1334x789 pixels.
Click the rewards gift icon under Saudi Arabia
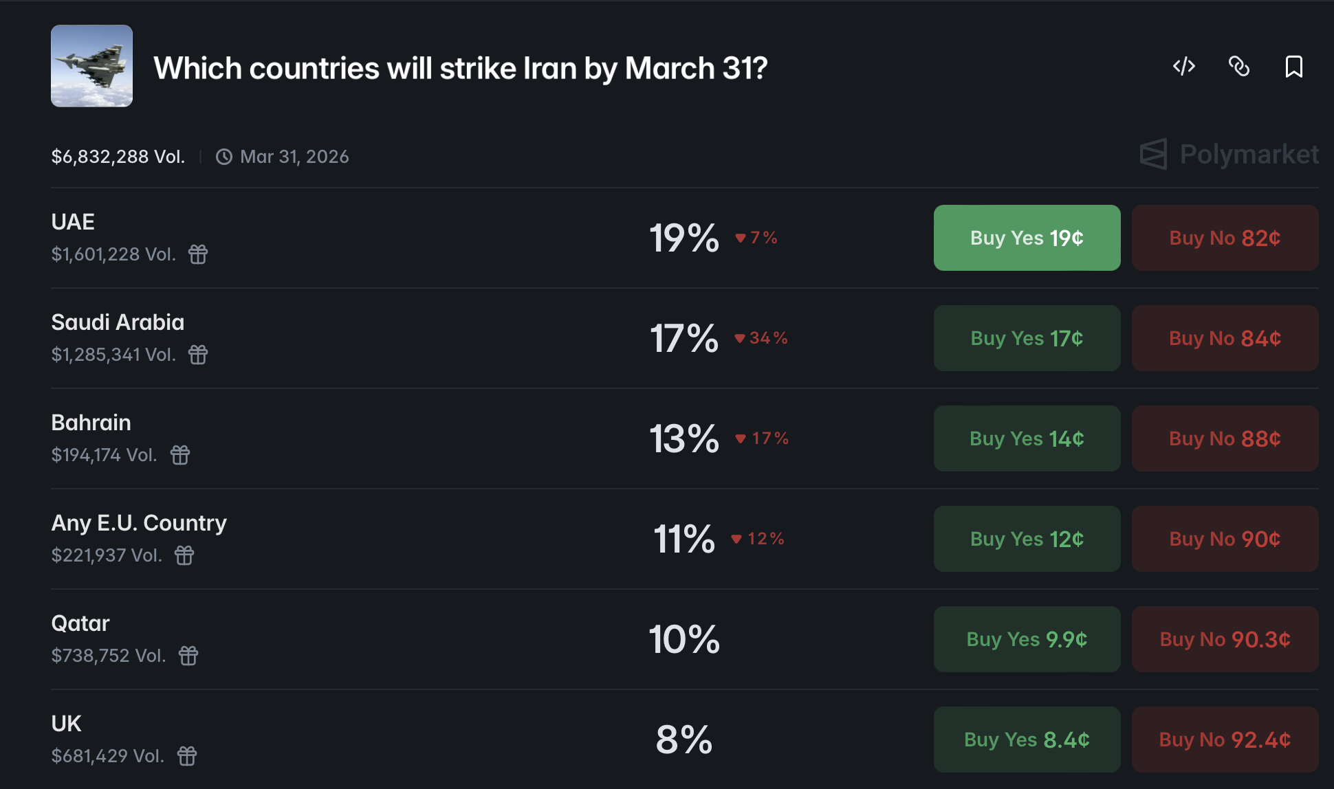click(x=198, y=355)
